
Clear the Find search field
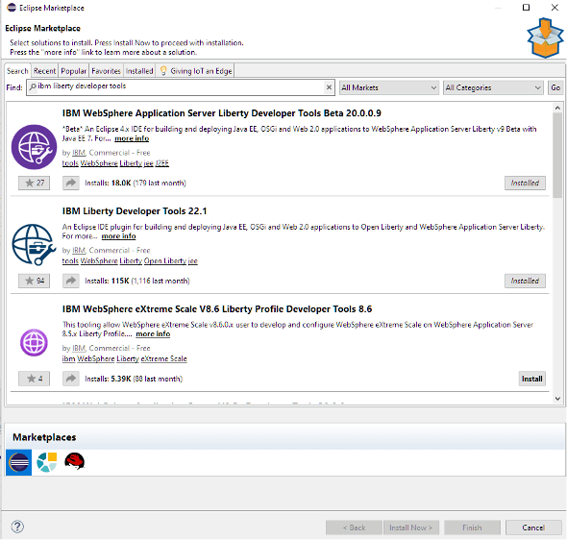[329, 87]
